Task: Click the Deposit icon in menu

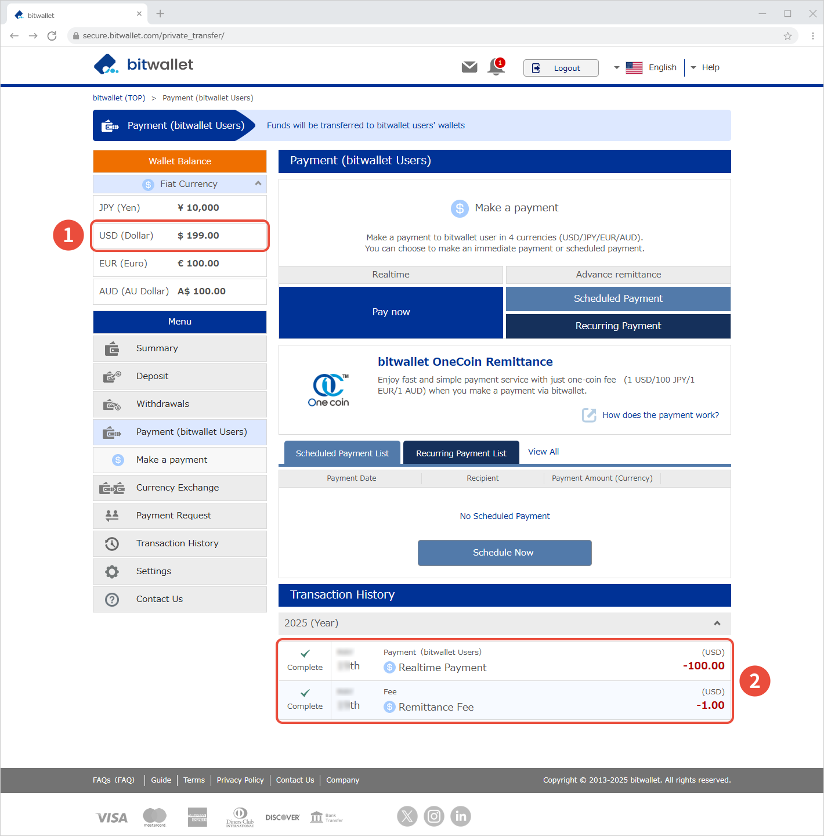Action: coord(112,377)
